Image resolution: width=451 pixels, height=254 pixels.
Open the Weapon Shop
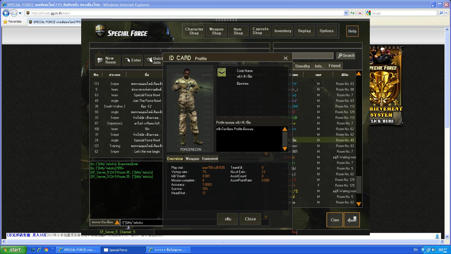coord(216,31)
